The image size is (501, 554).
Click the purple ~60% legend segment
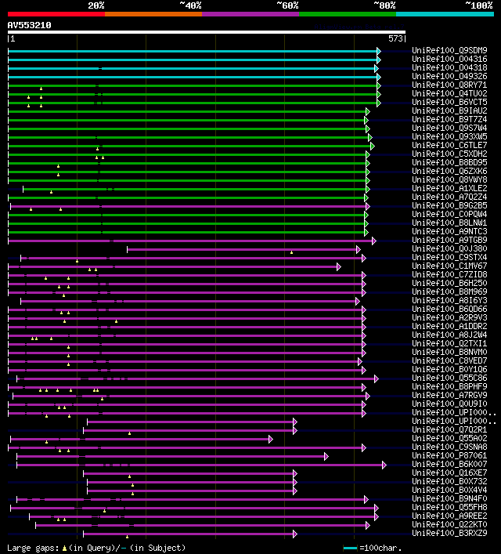[x=250, y=14]
